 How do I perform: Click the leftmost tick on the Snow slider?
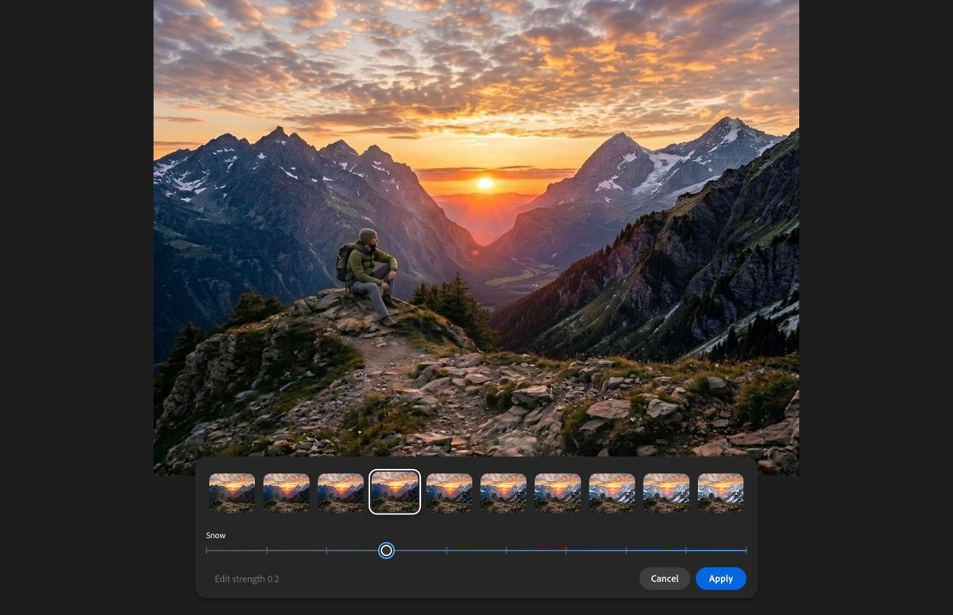(206, 550)
